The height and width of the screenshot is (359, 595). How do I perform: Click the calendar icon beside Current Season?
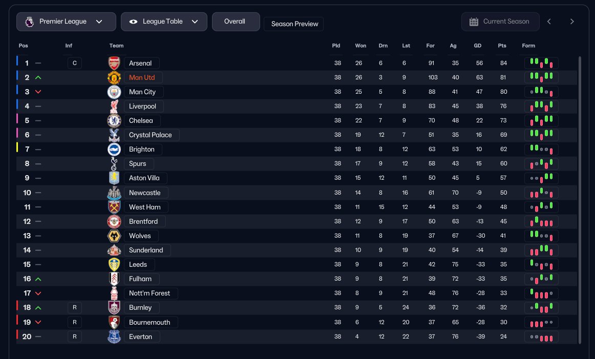coord(474,22)
